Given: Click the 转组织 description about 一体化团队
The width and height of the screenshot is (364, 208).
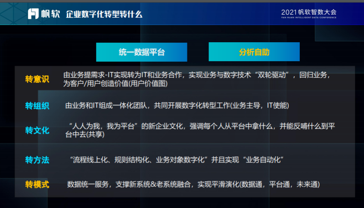Looking at the screenshot, I should (x=177, y=106).
